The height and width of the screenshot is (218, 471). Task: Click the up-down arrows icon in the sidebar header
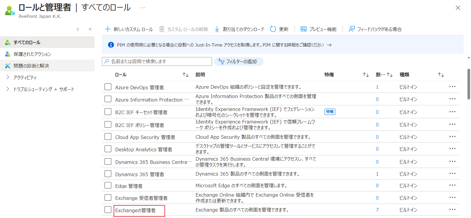point(78,29)
